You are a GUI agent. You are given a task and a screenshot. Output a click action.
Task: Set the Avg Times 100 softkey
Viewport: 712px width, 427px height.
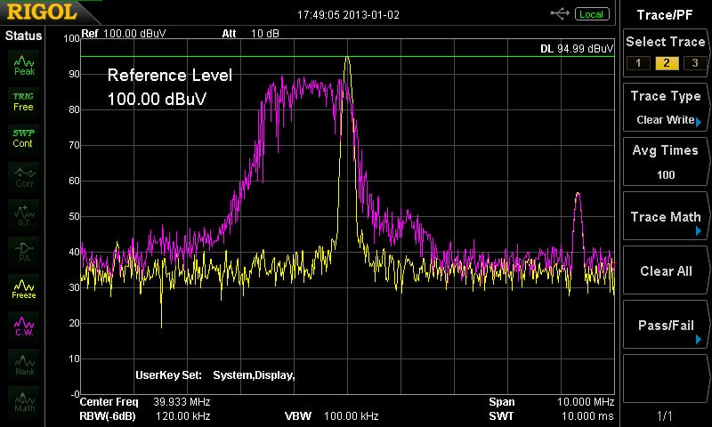point(665,162)
